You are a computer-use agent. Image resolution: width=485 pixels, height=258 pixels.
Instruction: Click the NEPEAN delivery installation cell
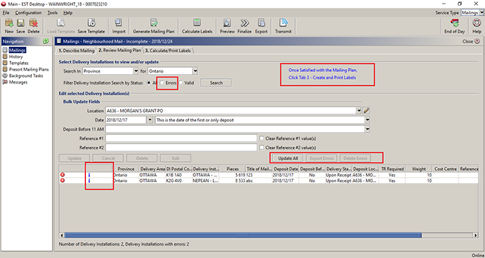point(205,181)
